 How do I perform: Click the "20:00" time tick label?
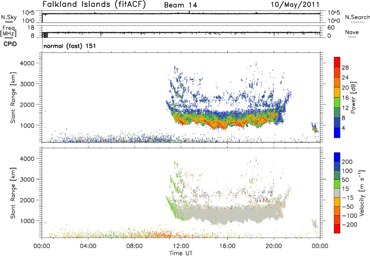point(273,246)
